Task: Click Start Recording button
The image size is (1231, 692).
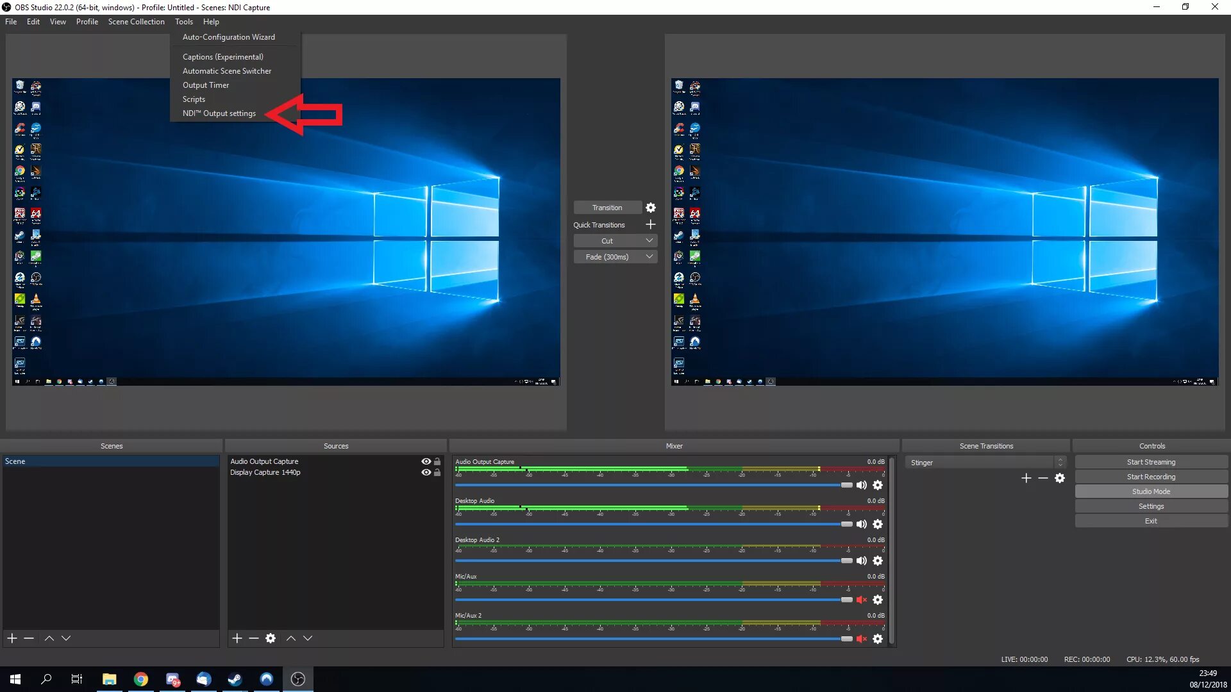Action: pyautogui.click(x=1151, y=477)
